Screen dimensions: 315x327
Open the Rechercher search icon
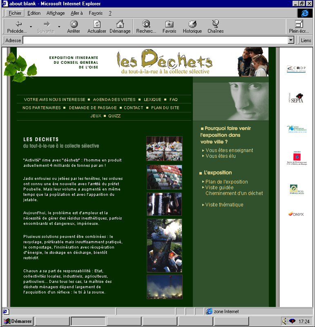click(146, 24)
